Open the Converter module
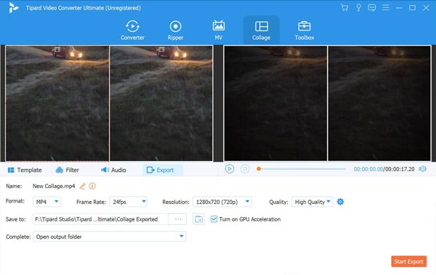This screenshot has width=436, height=275. pyautogui.click(x=132, y=30)
